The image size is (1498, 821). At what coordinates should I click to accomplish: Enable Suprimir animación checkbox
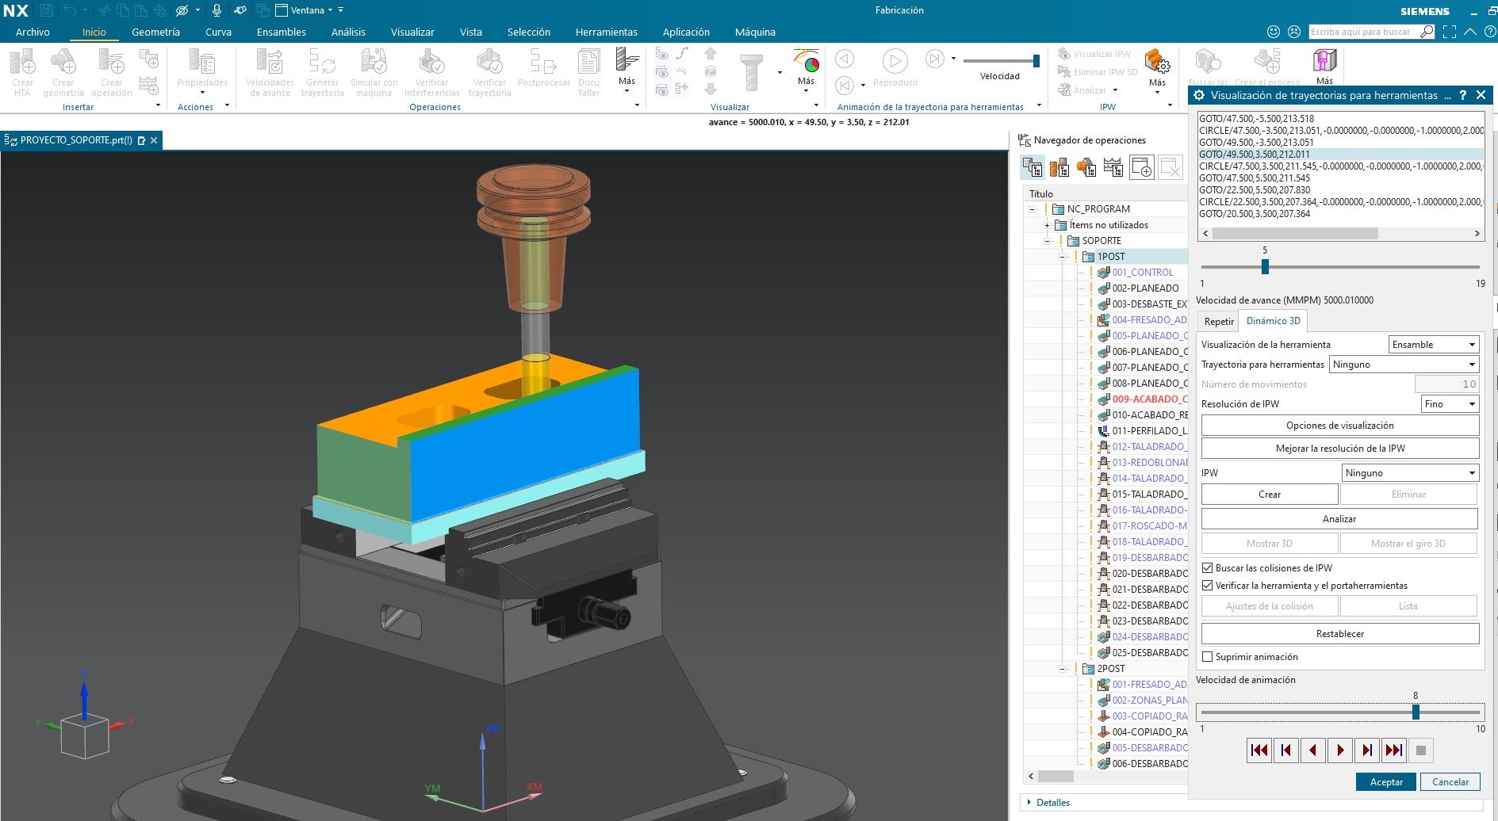click(1208, 657)
